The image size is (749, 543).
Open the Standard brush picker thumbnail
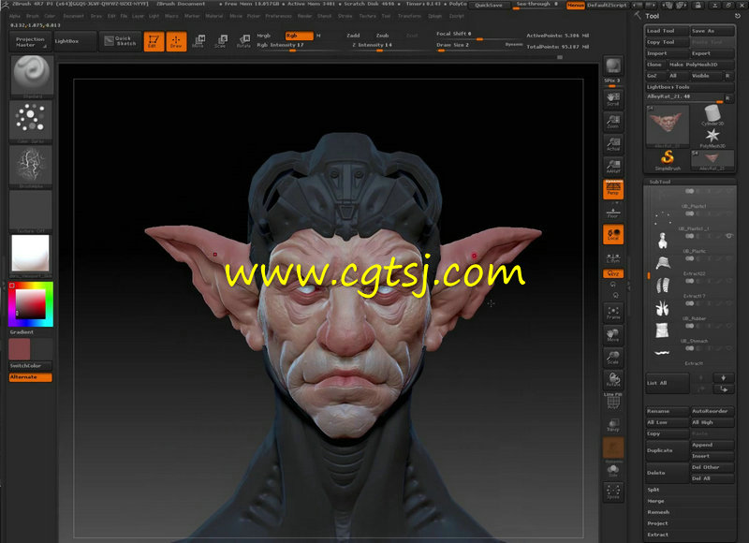point(31,76)
